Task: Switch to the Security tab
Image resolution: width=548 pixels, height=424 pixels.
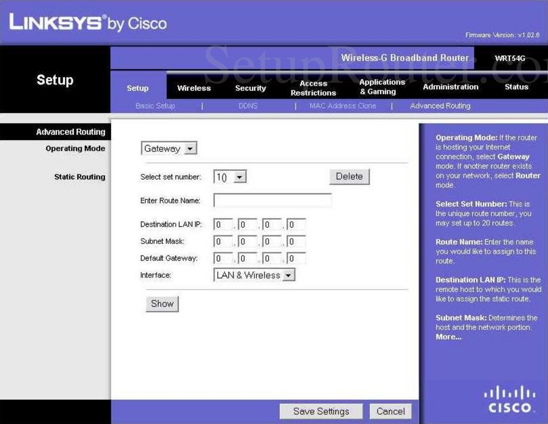Action: [251, 87]
